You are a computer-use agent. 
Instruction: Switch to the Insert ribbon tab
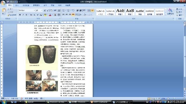pos(17,5)
